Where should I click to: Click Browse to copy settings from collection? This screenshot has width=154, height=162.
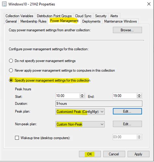(x=127, y=30)
